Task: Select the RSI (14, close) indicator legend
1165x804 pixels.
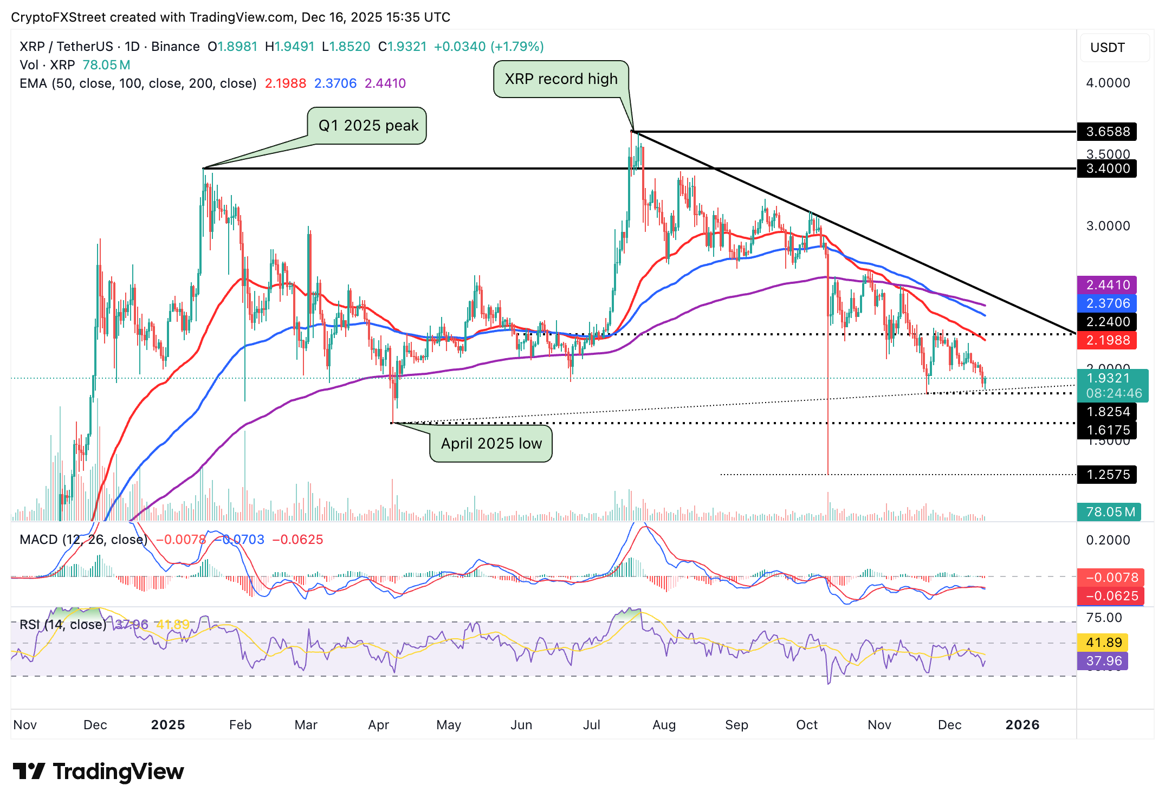Action: tap(62, 624)
